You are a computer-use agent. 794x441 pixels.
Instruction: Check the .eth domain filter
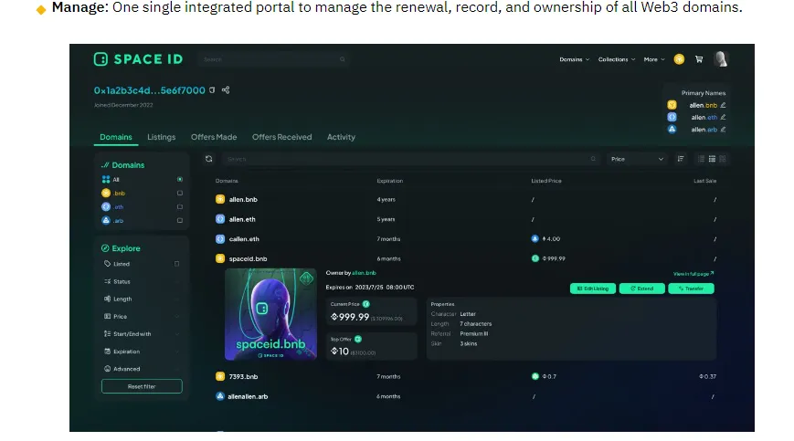point(180,207)
